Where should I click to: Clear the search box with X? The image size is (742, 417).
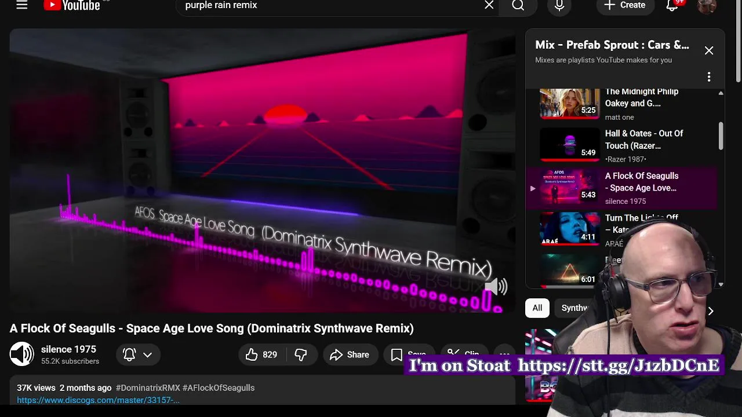point(489,5)
